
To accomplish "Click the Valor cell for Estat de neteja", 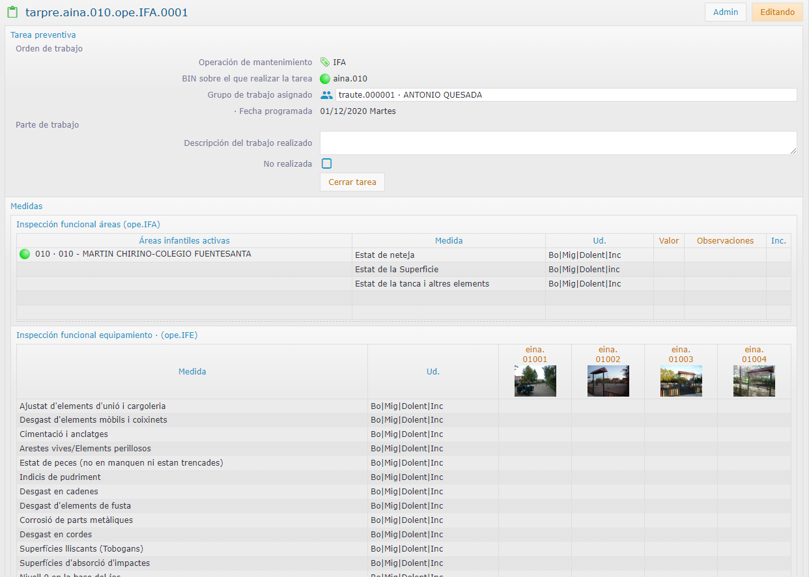I will [x=669, y=255].
